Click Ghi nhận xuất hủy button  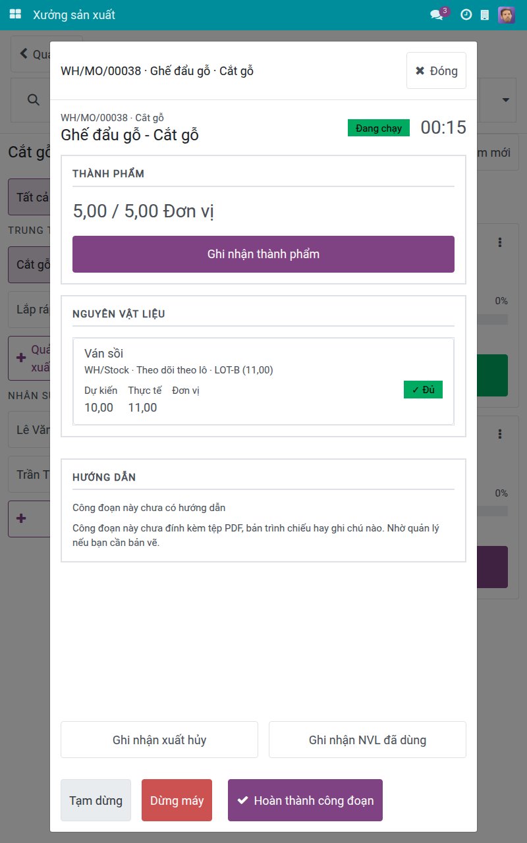(159, 740)
